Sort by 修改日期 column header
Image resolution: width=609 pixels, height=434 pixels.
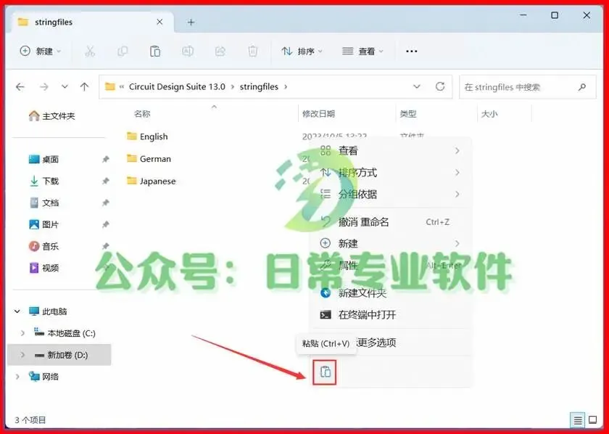pyautogui.click(x=318, y=113)
